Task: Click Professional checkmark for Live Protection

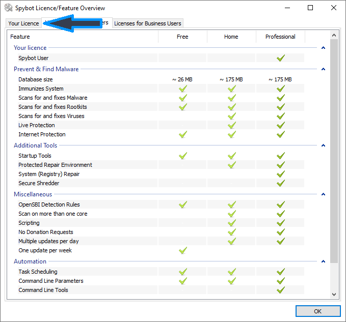Action: [x=281, y=125]
